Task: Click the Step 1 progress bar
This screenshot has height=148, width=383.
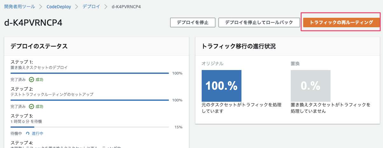Action: (90, 73)
